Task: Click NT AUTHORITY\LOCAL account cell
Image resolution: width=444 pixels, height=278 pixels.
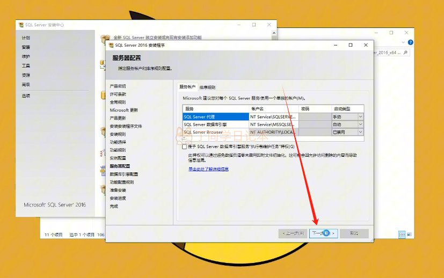Action: (x=273, y=132)
